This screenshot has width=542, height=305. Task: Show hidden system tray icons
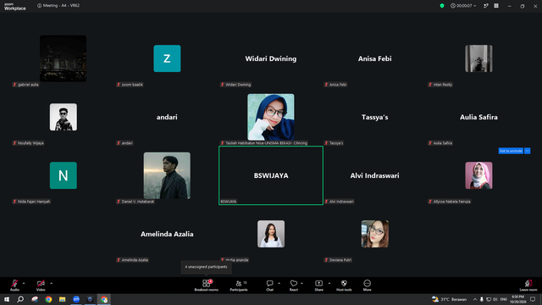475,299
